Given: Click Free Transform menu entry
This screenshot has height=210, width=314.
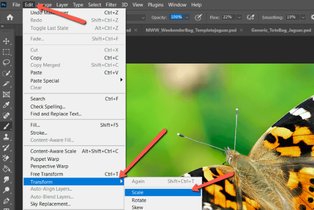Looking at the screenshot, I should (x=47, y=174).
